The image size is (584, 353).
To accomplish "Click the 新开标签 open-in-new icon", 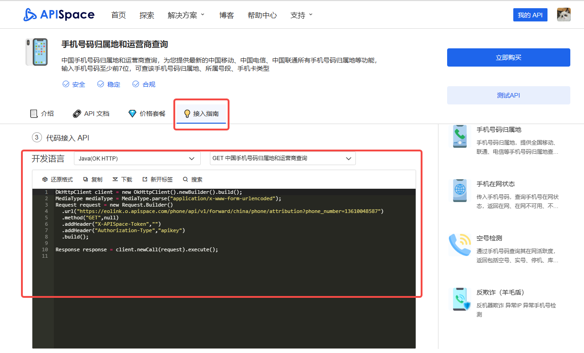I will (145, 180).
